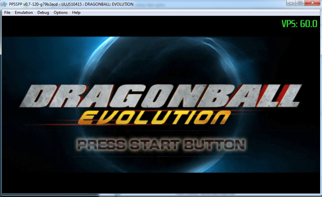Click the PRESS START BUTTON prompt
Viewport: 322px width, 197px height.
point(161,145)
